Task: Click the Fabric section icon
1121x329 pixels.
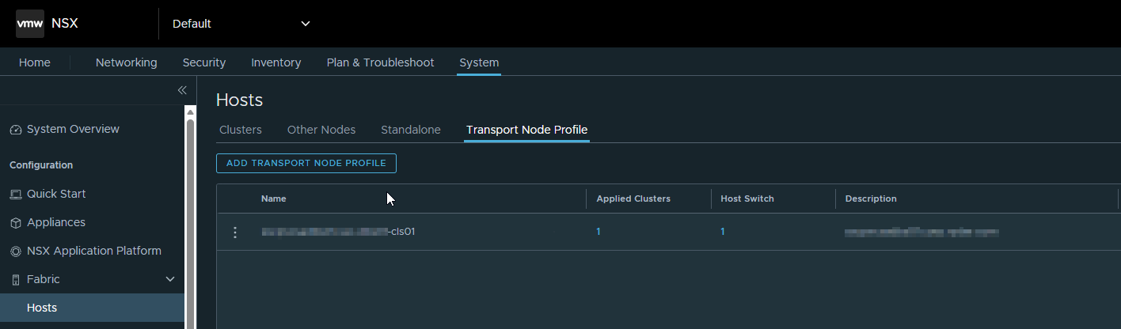Action: 16,280
